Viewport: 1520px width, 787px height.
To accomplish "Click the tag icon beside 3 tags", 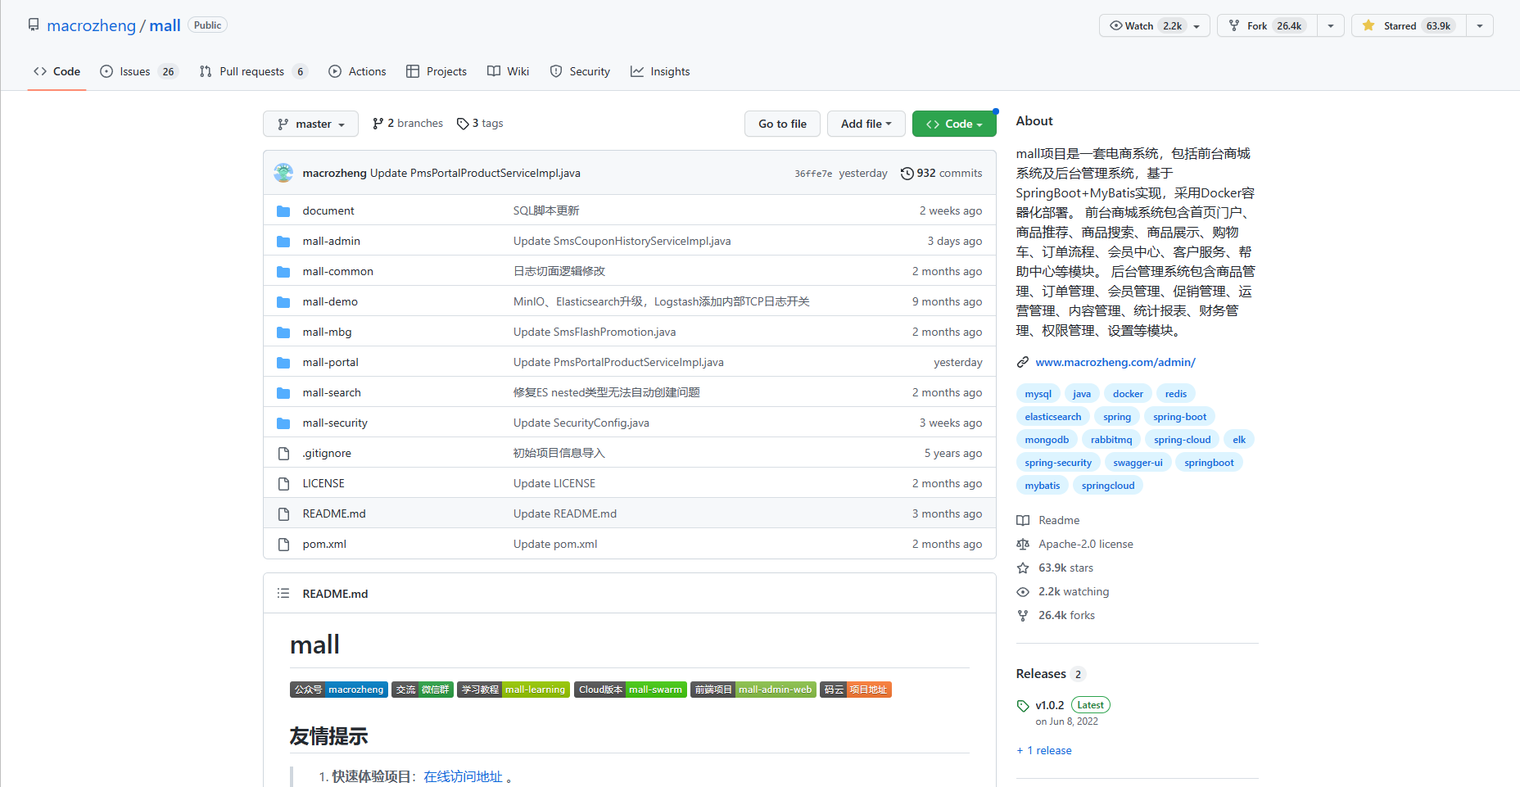I will coord(463,124).
